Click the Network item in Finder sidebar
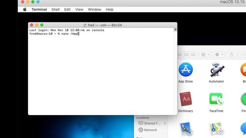The image size is (246, 138). pyautogui.click(x=148, y=130)
